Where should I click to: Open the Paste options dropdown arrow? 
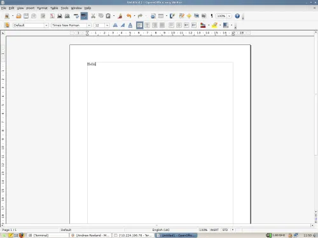coord(114,16)
